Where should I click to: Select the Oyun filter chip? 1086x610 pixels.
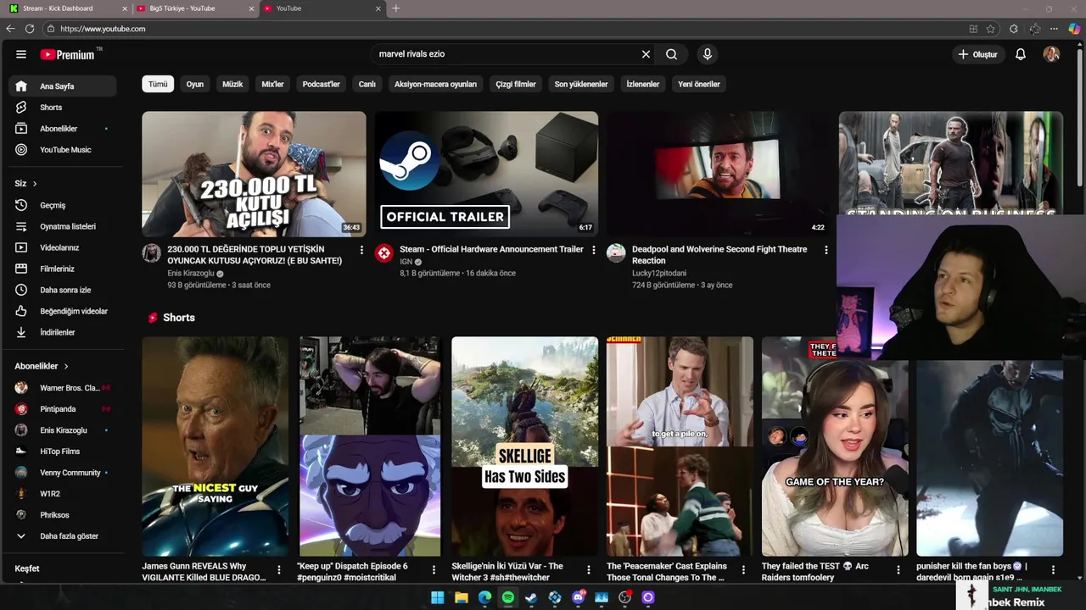click(195, 84)
